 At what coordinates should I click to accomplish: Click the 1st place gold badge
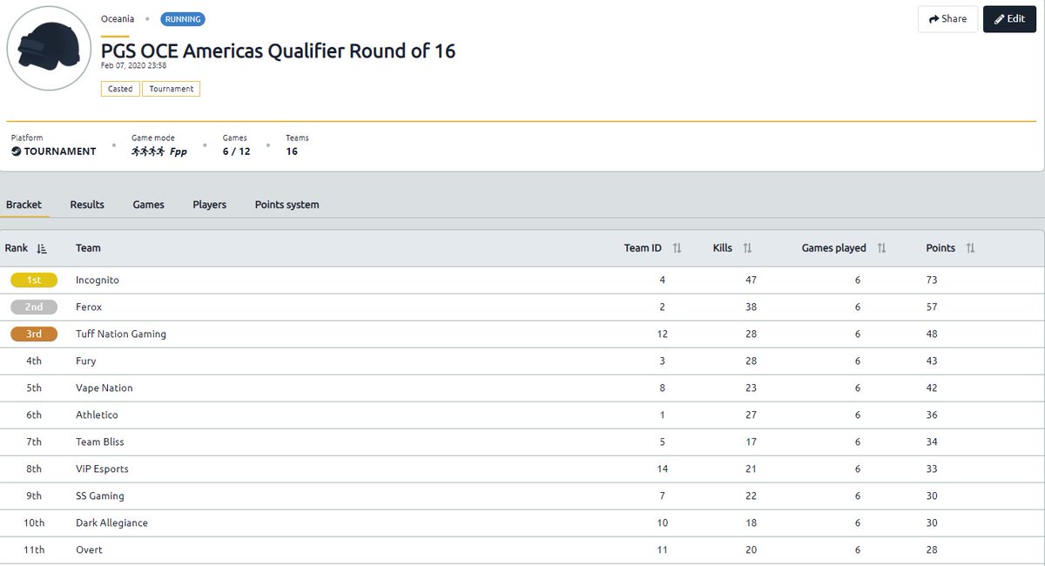click(34, 280)
